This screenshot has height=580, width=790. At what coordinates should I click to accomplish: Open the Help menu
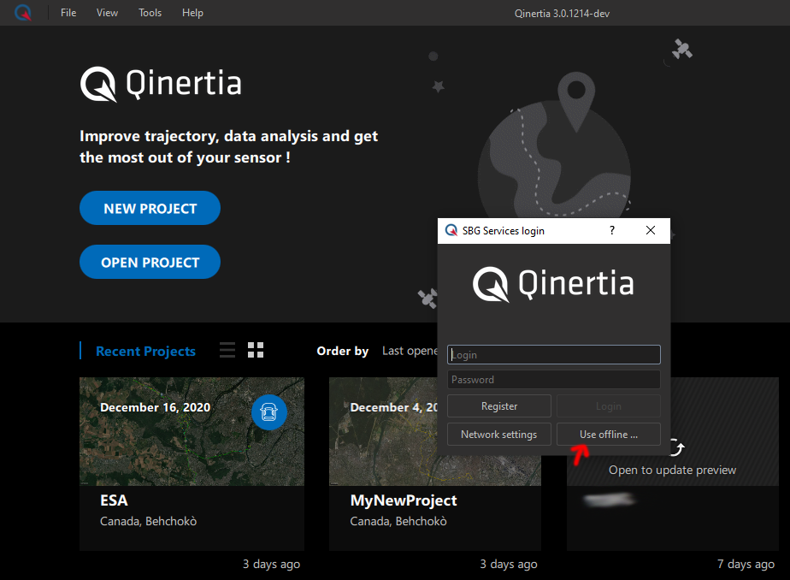click(193, 13)
